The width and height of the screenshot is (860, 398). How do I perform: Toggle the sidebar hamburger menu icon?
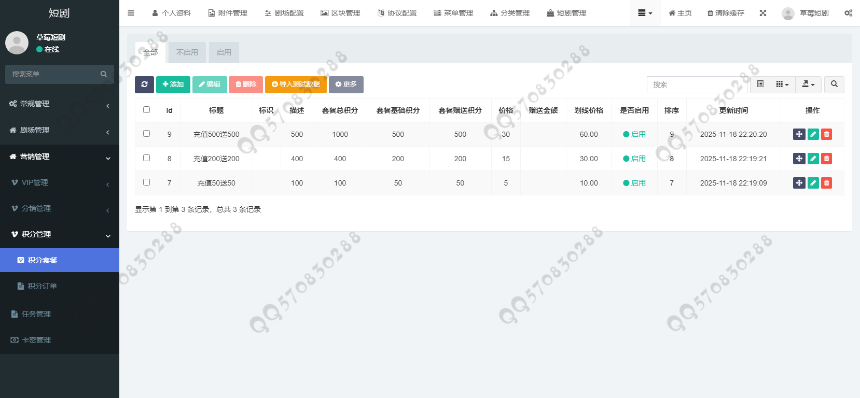(131, 13)
